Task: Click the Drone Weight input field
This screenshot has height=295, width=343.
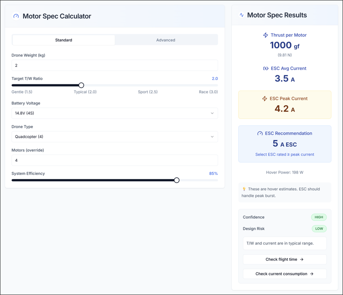Action: pyautogui.click(x=115, y=65)
